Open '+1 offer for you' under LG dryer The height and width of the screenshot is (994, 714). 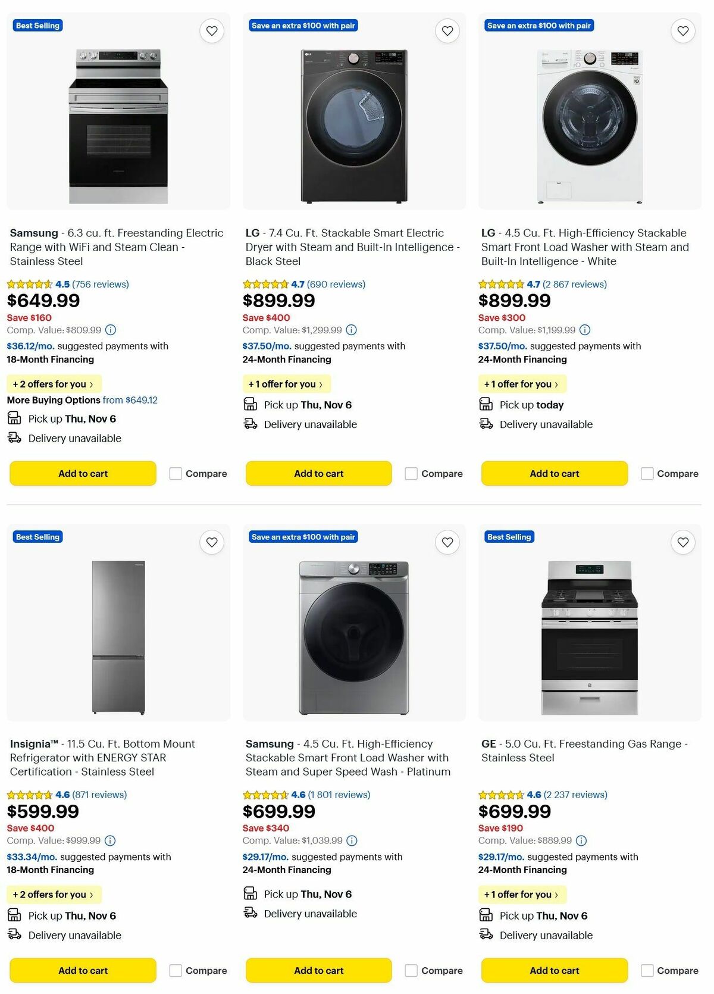[x=286, y=384]
